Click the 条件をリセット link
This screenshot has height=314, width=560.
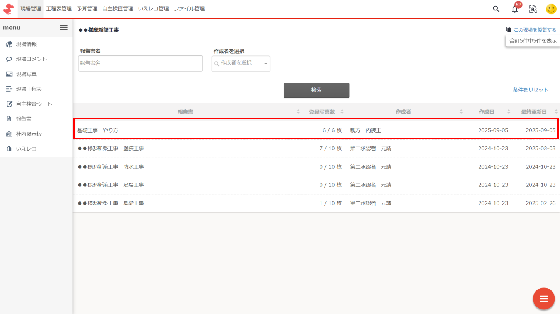click(x=530, y=90)
